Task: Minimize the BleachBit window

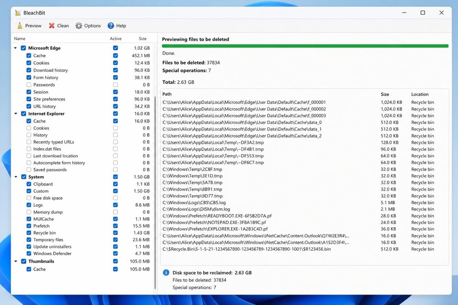Action: coord(404,12)
